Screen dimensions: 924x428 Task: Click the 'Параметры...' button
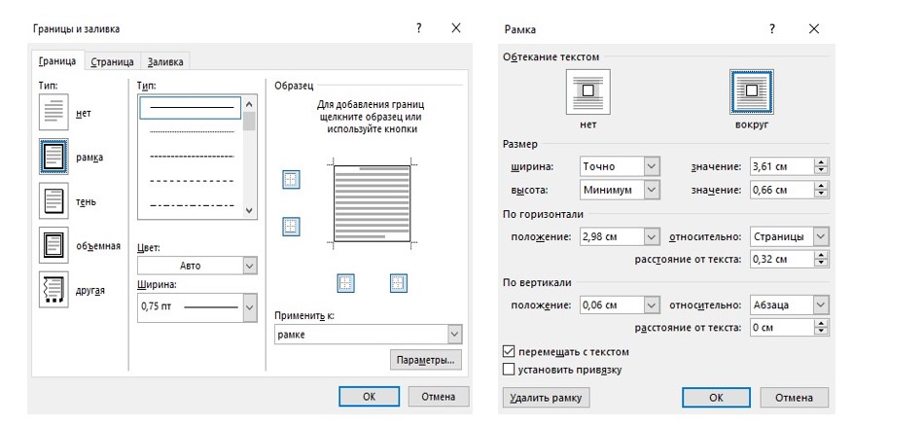click(425, 361)
